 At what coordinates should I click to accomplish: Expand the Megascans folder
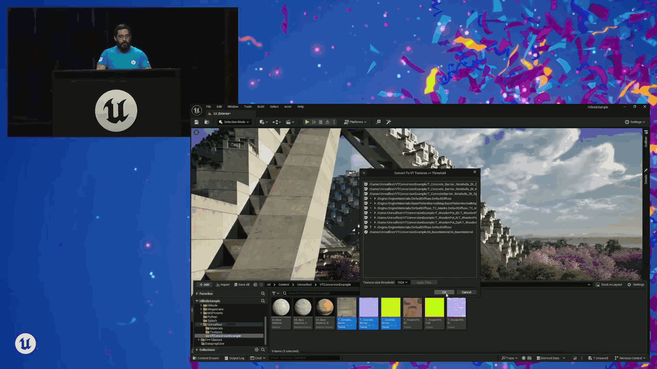201,309
